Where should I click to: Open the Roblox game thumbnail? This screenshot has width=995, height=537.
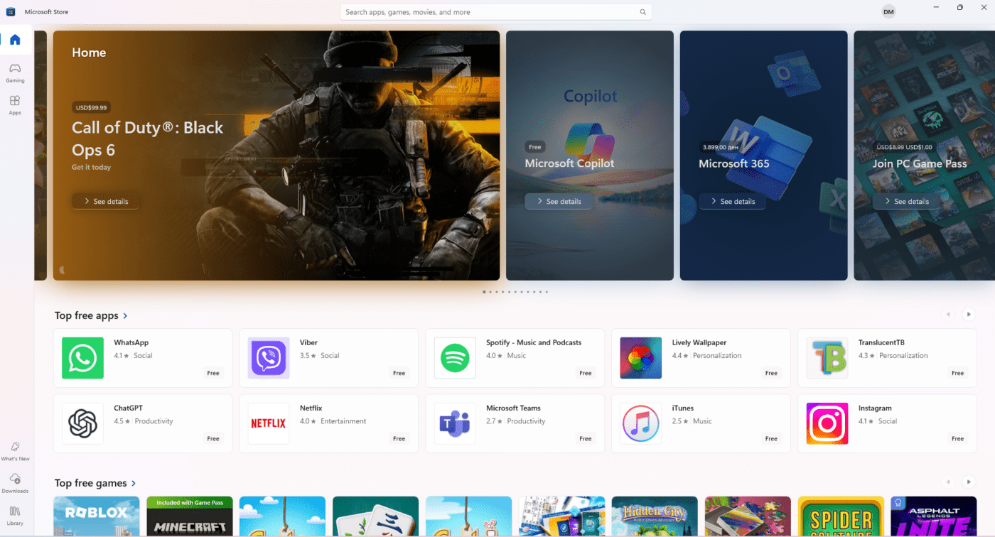coord(96,516)
